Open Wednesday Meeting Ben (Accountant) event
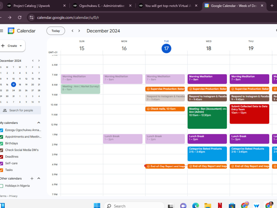Image resolution: width=277 pixels, height=208 pixels. (x=207, y=118)
